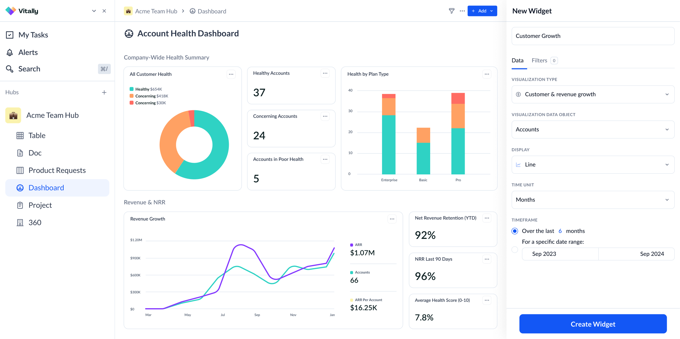This screenshot has width=680, height=339.
Task: Click the teal Accounts legend marker
Action: click(351, 272)
